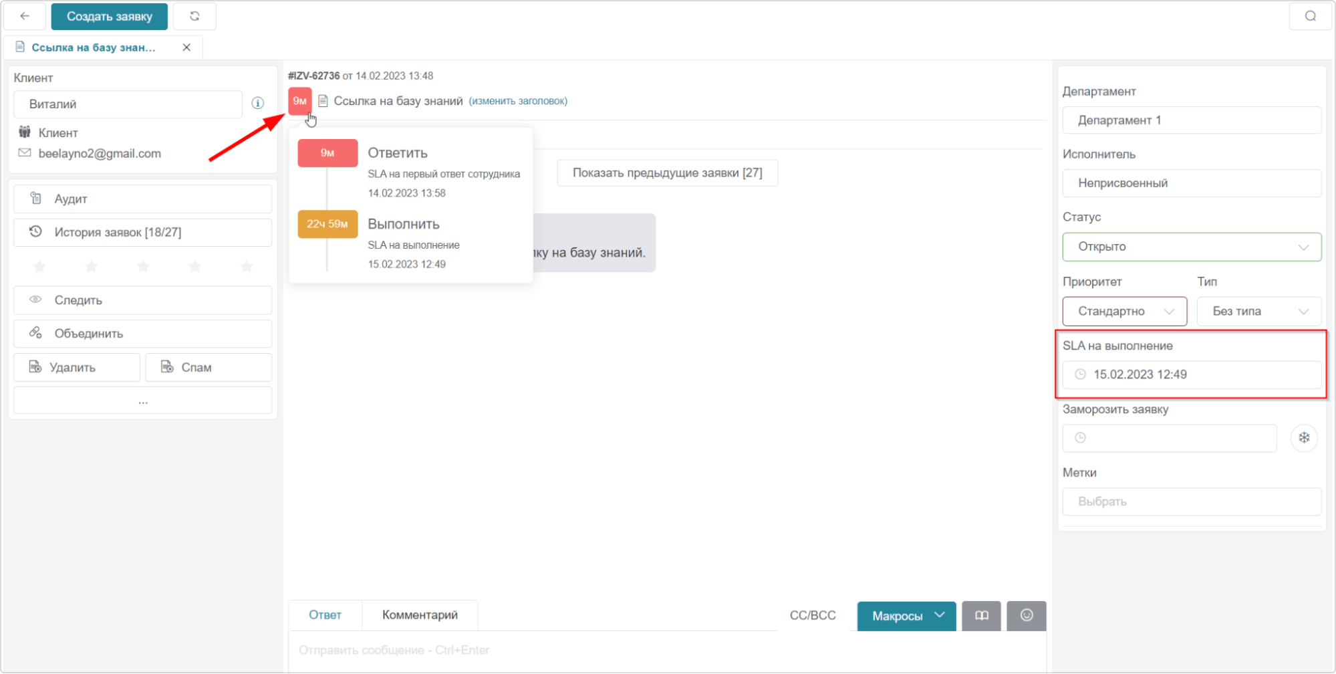Click clock icon in Заморозить заявку field
This screenshot has height=674, width=1336.
click(1080, 438)
